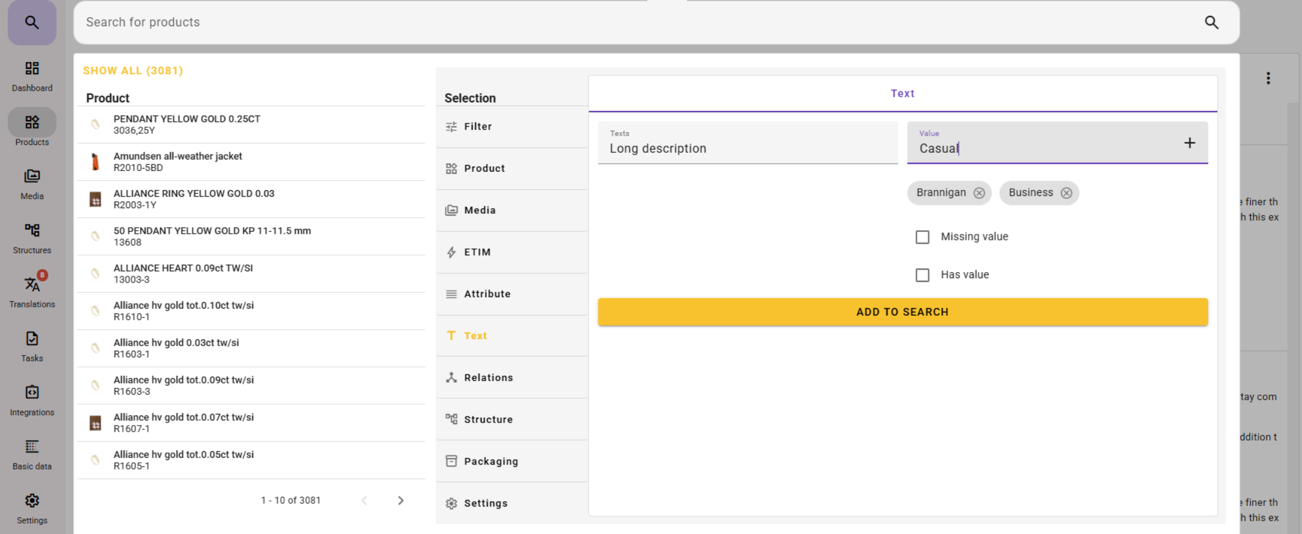Go to Structures in the sidebar
This screenshot has height=534, width=1302.
32,238
